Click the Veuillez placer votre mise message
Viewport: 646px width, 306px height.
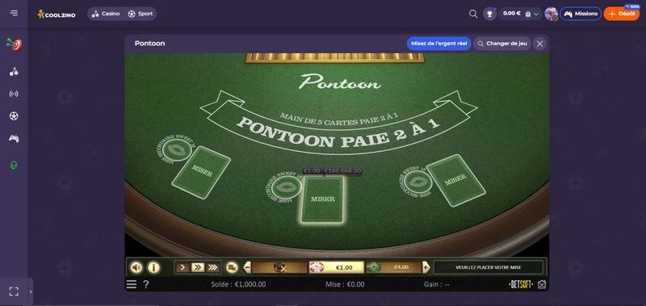tap(489, 267)
